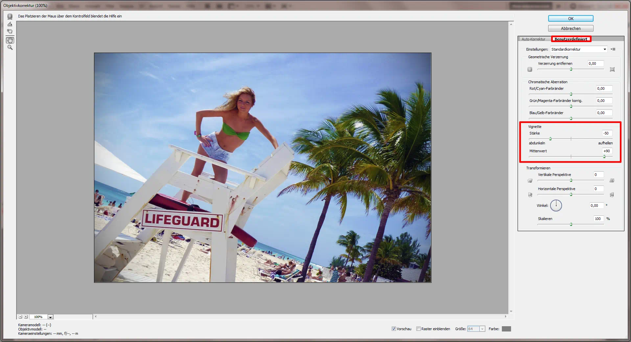Click the zoom out minus button
Image resolution: width=631 pixels, height=342 pixels.
point(20,317)
